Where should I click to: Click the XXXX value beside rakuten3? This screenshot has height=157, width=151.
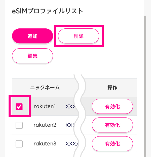71,144
